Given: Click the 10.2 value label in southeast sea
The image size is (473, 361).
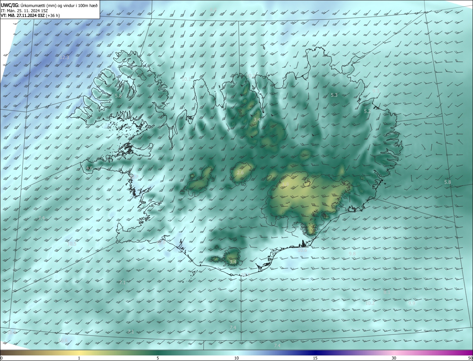Looking at the screenshot, I should click(370, 303).
